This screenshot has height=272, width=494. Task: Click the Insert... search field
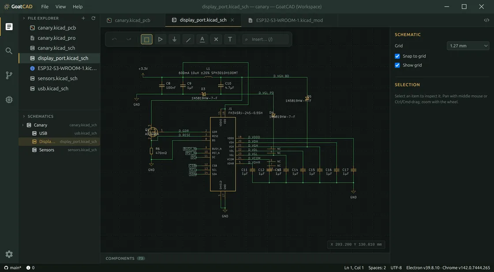(x=265, y=39)
